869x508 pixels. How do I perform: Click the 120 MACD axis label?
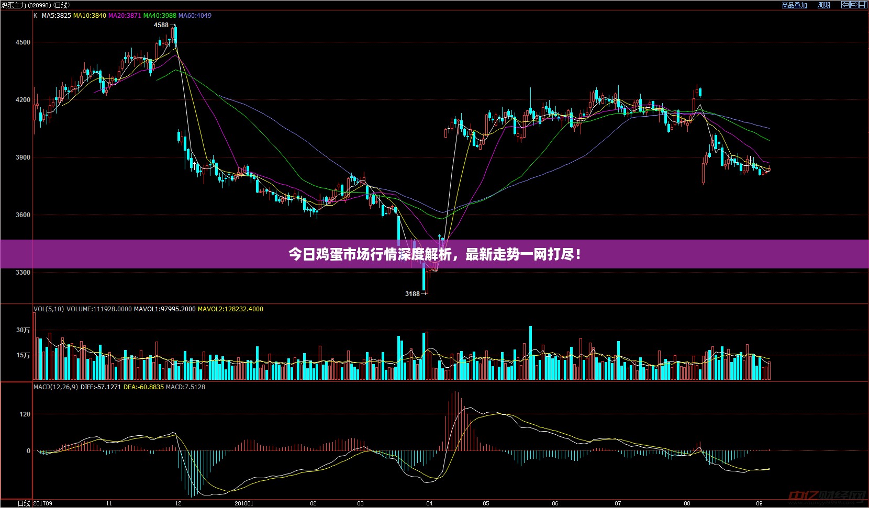tap(25, 414)
